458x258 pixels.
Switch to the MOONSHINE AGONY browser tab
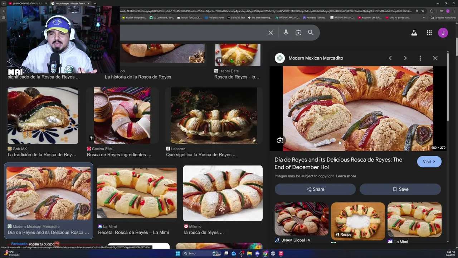point(28,4)
